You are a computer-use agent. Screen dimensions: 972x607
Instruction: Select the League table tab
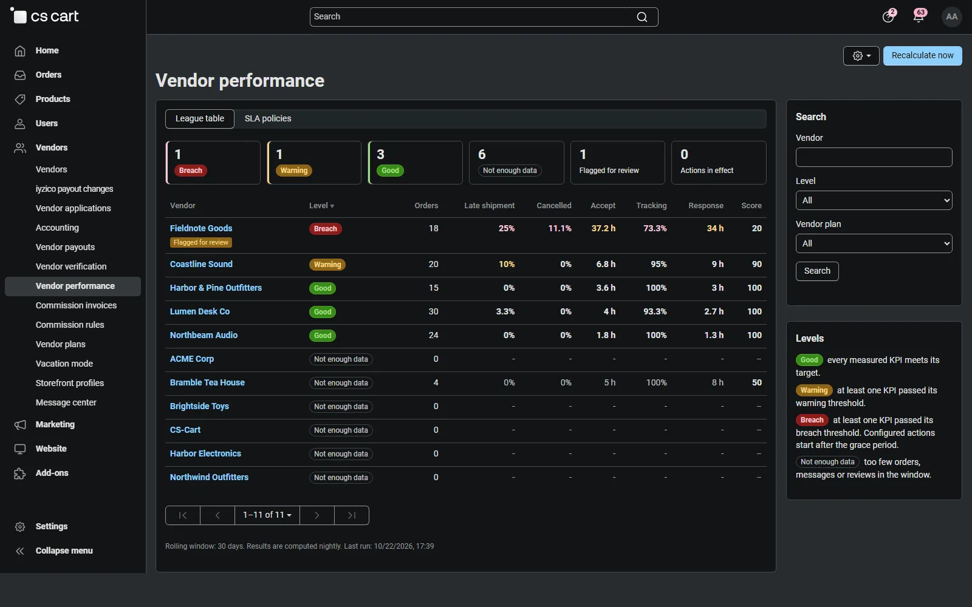click(x=200, y=119)
